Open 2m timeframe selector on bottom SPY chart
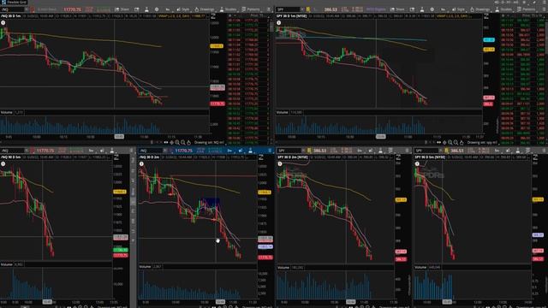The width and height of the screenshot is (548, 308). click(360, 151)
